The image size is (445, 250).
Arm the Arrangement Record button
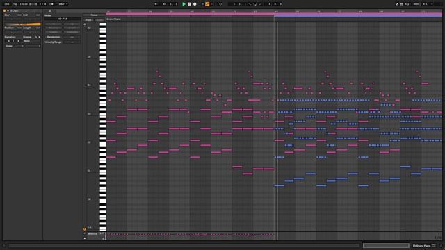195,4
